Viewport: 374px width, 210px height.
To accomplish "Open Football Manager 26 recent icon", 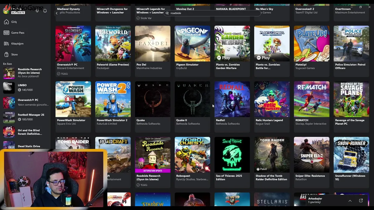I will [x=9, y=117].
